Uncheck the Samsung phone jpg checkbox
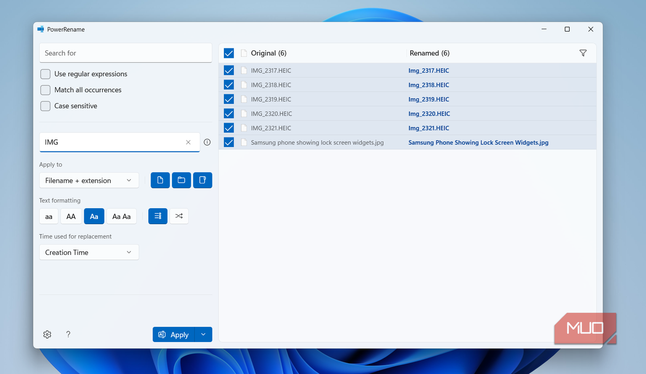The width and height of the screenshot is (646, 374). click(x=229, y=142)
